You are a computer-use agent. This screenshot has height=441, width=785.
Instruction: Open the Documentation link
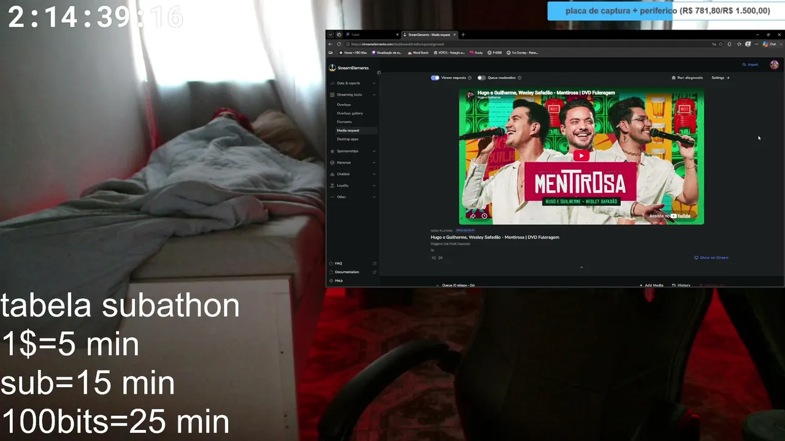click(353, 272)
